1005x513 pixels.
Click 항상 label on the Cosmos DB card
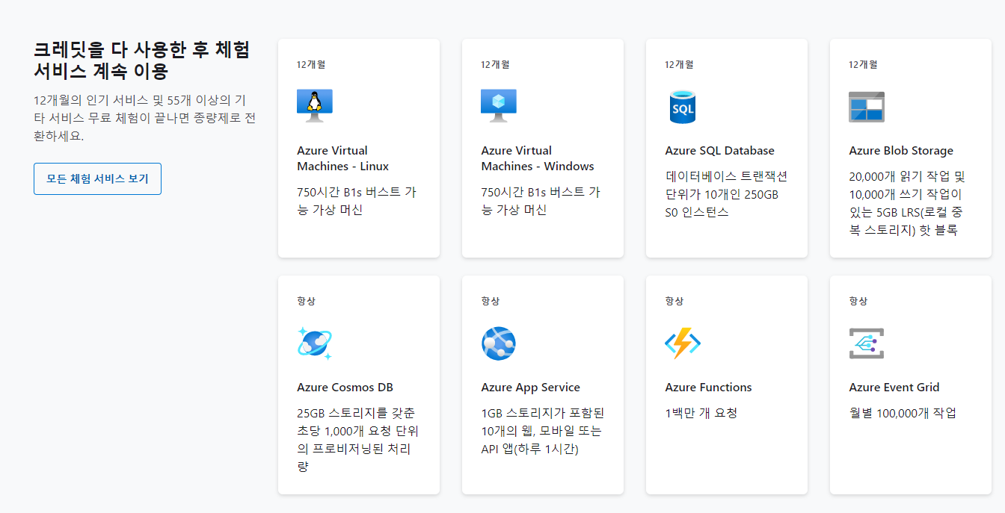(306, 301)
